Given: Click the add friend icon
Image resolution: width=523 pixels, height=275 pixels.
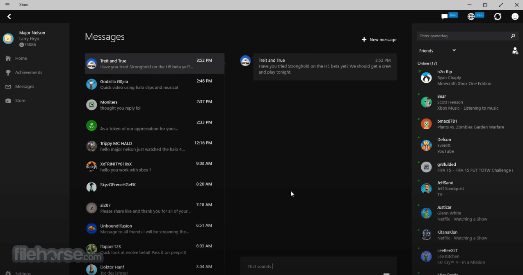Looking at the screenshot, I should [515, 51].
